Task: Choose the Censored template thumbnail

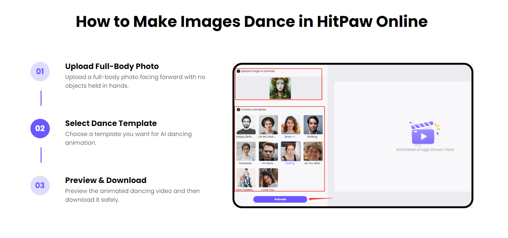Action: pyautogui.click(x=246, y=151)
